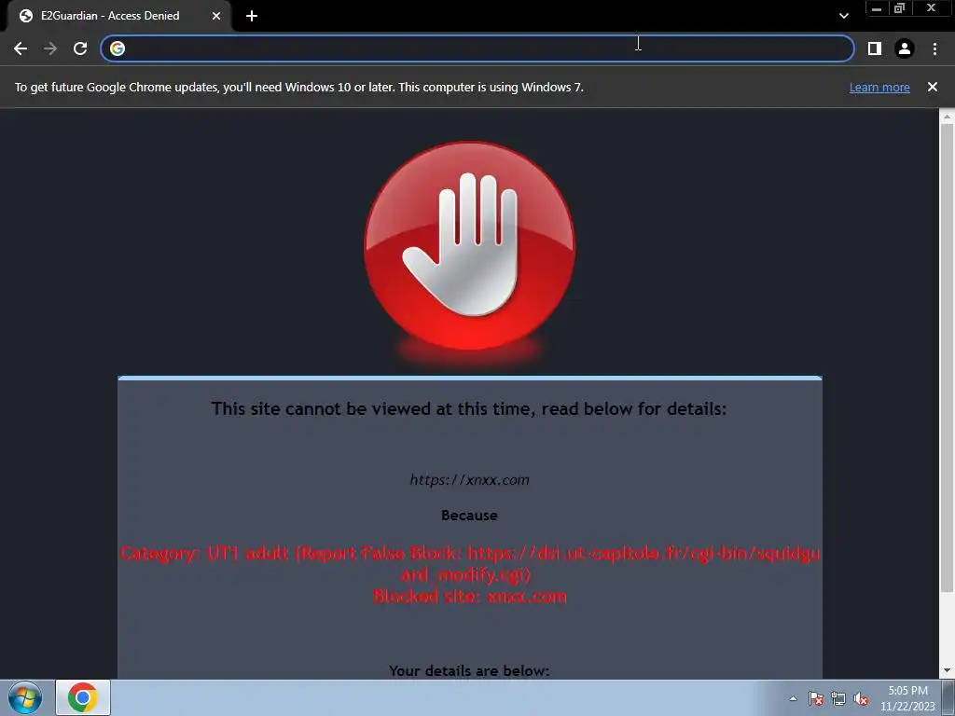Open the side panel button
This screenshot has width=955, height=716.
(x=875, y=48)
